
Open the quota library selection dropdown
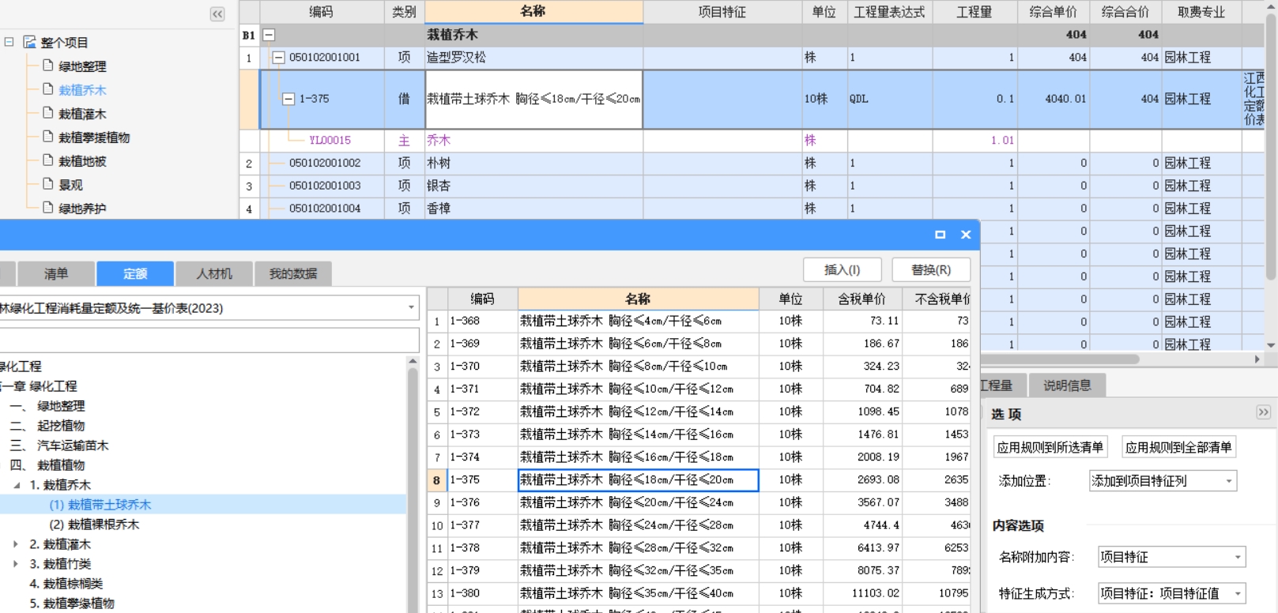point(411,308)
